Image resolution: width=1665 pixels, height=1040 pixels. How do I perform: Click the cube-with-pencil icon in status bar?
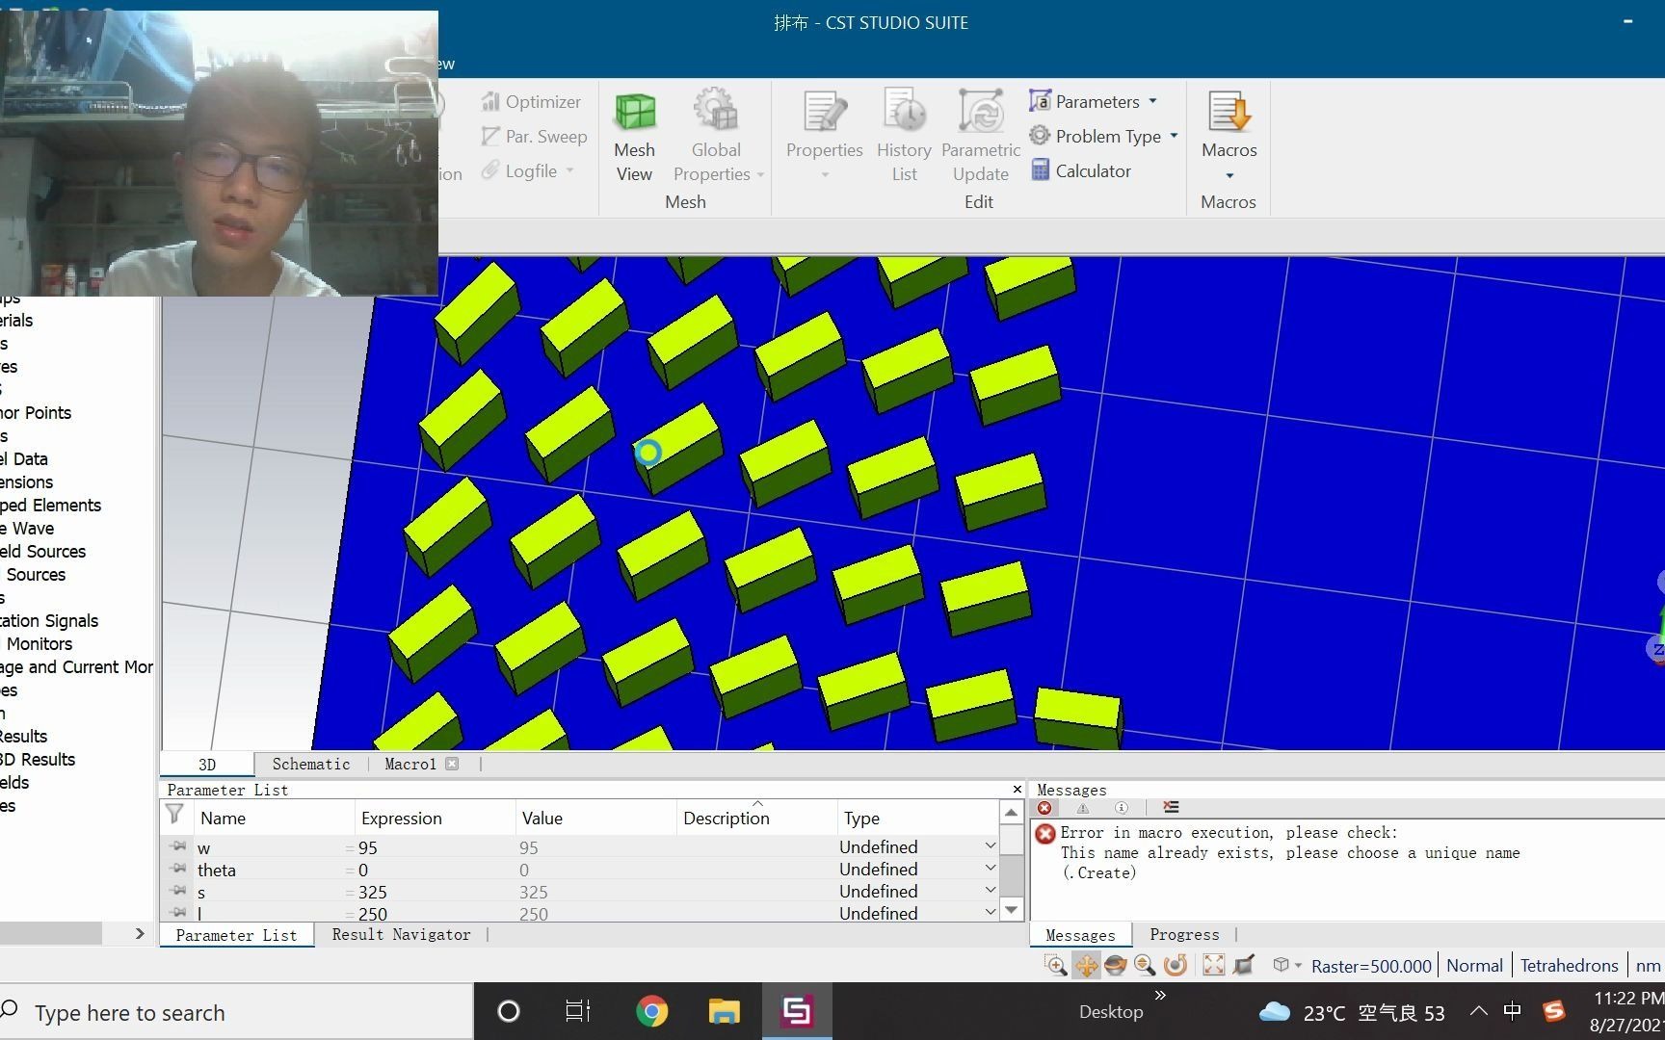pyautogui.click(x=1244, y=965)
